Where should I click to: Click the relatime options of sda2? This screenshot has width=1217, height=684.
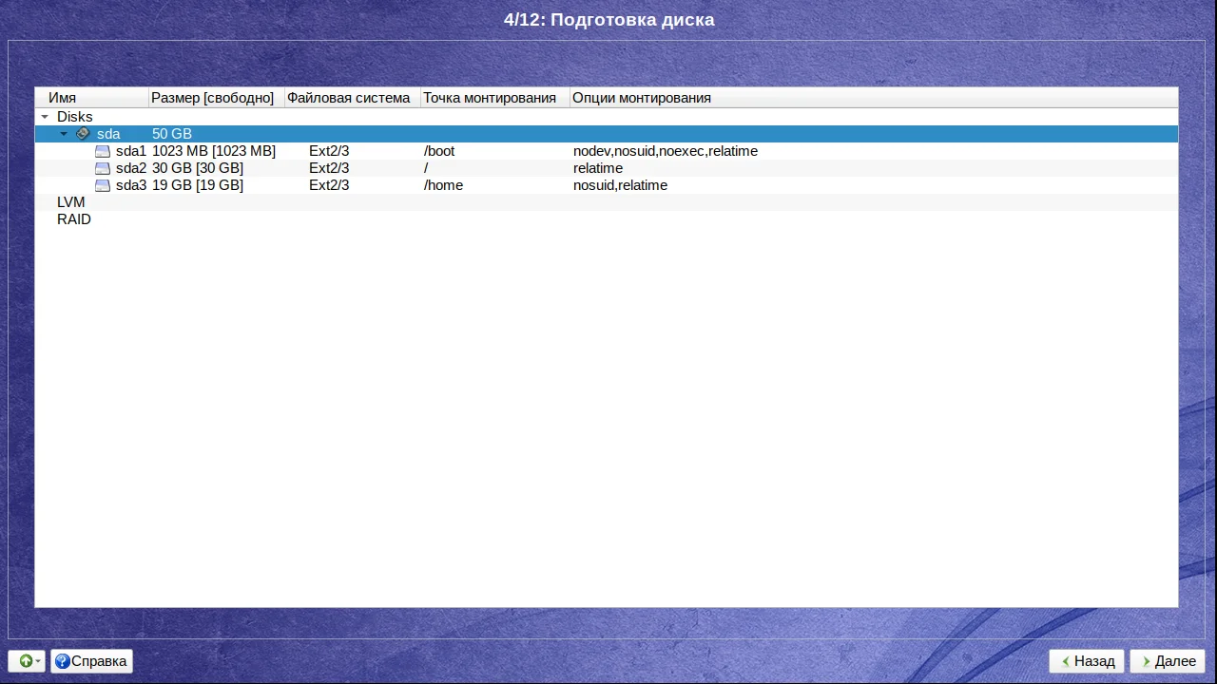click(598, 168)
